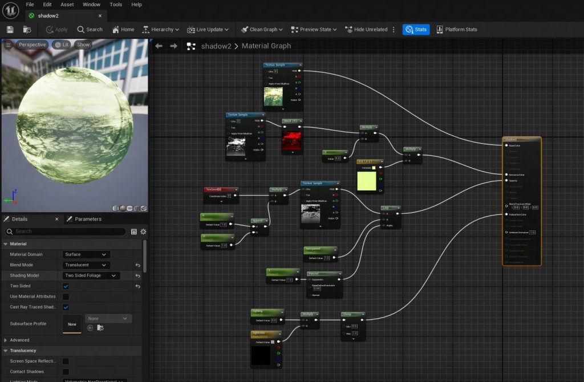The height and width of the screenshot is (382, 584).
Task: Click the Save asset icon
Action: (10, 30)
